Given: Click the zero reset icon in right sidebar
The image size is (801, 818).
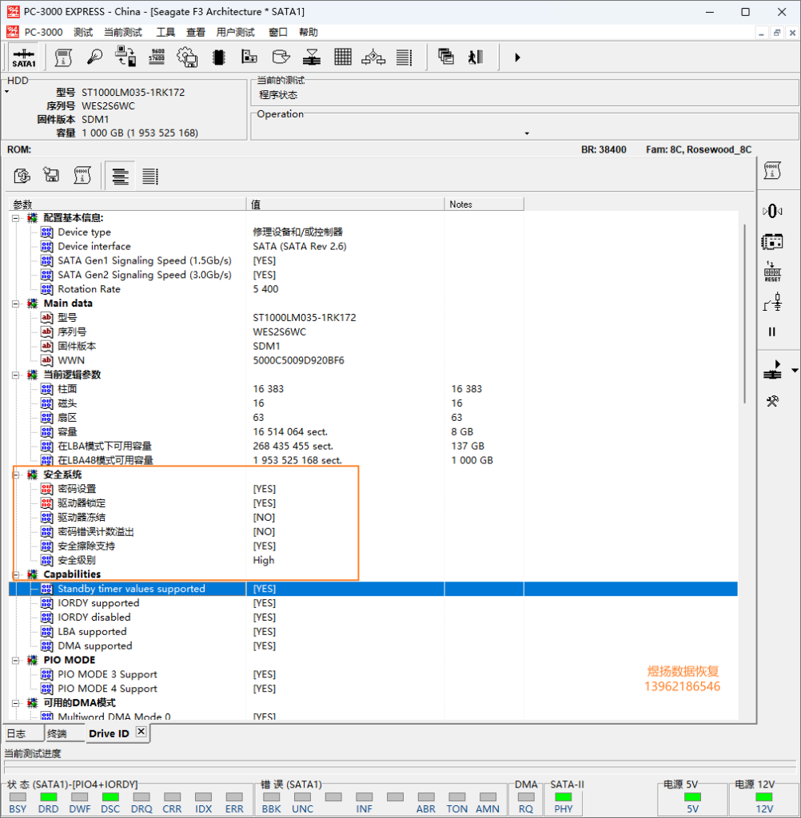Looking at the screenshot, I should [772, 211].
